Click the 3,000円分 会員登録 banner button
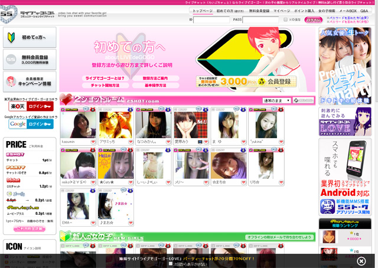 [x=246, y=81]
